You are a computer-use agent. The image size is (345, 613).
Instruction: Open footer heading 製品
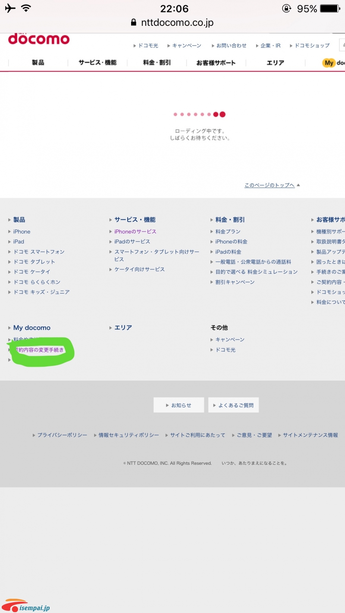tap(19, 220)
